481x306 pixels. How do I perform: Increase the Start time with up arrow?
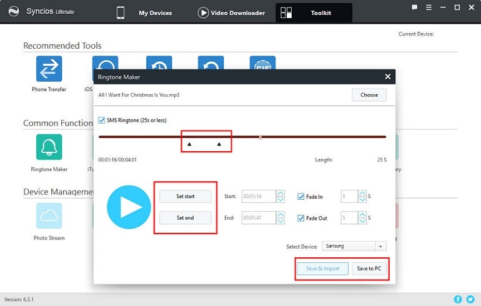pos(280,193)
